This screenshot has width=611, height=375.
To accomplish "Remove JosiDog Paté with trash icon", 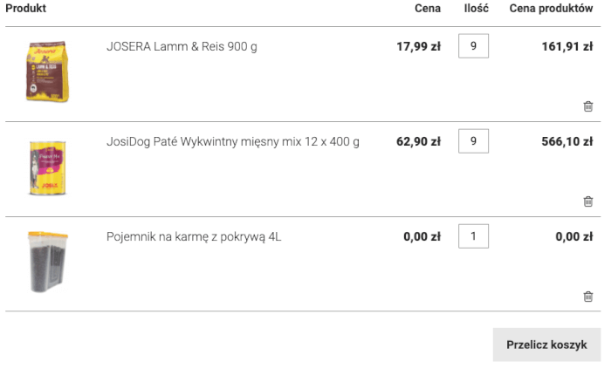I will click(587, 201).
